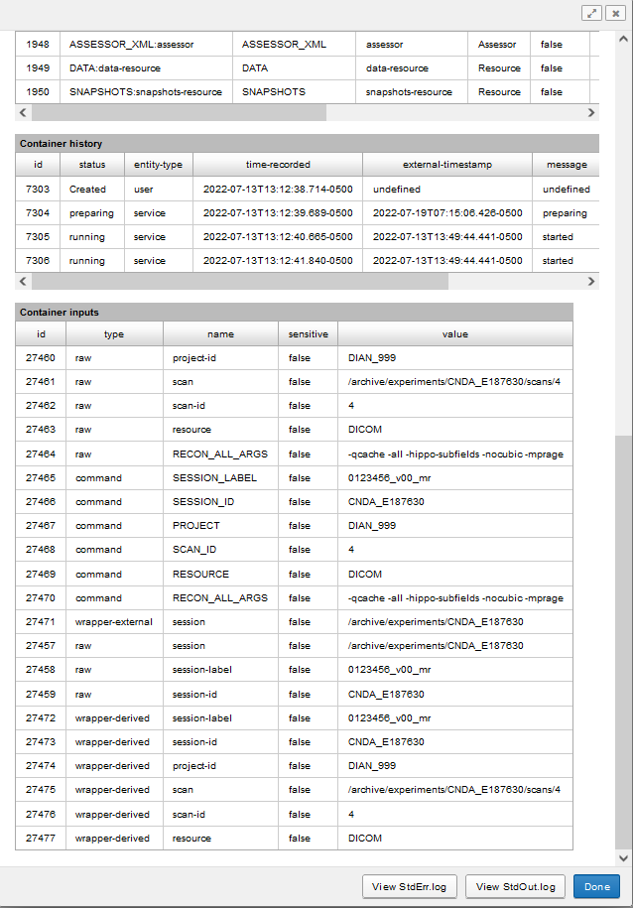634x908 pixels.
Task: Sort Container history by the status column header
Action: coord(92,165)
